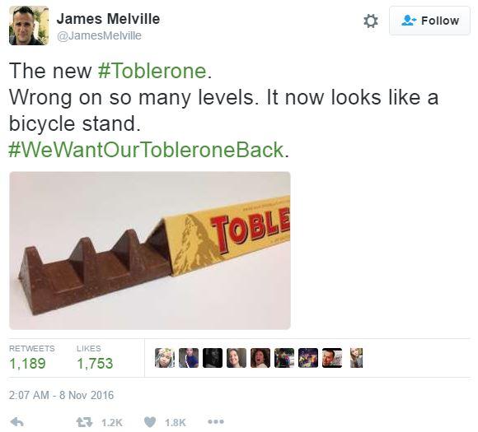This screenshot has width=478, height=432.
Task: Click the first liker avatar with blonde hair
Action: point(165,358)
